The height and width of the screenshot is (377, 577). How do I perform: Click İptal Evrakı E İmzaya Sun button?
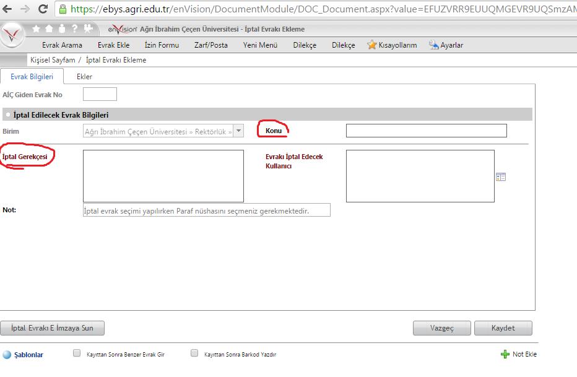coord(53,328)
